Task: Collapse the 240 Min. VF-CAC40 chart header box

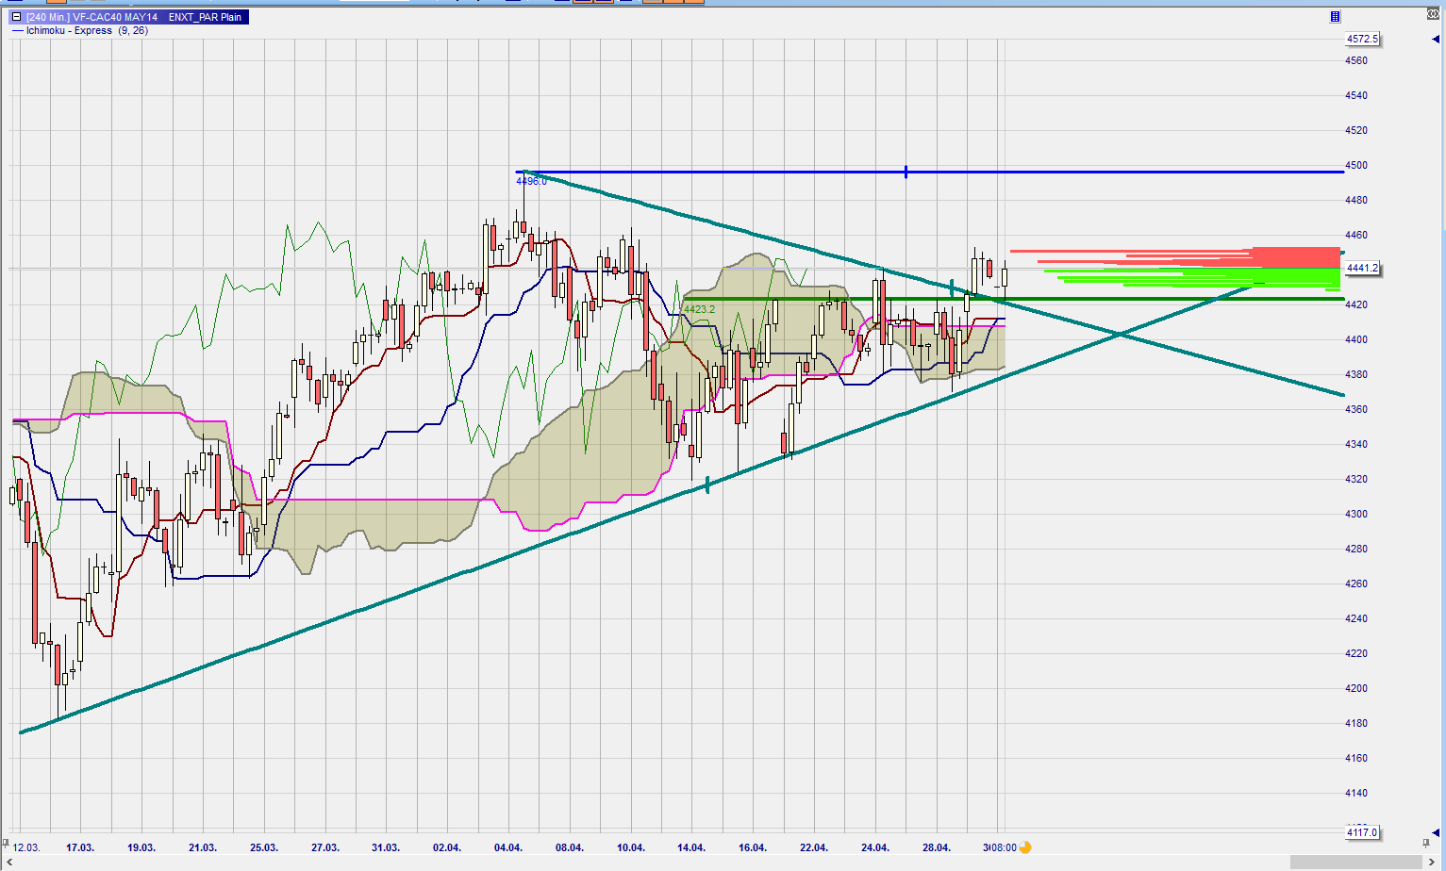Action: click(x=17, y=17)
